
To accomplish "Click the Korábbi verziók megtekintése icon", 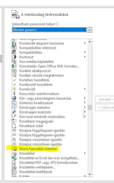I will (14, 75).
